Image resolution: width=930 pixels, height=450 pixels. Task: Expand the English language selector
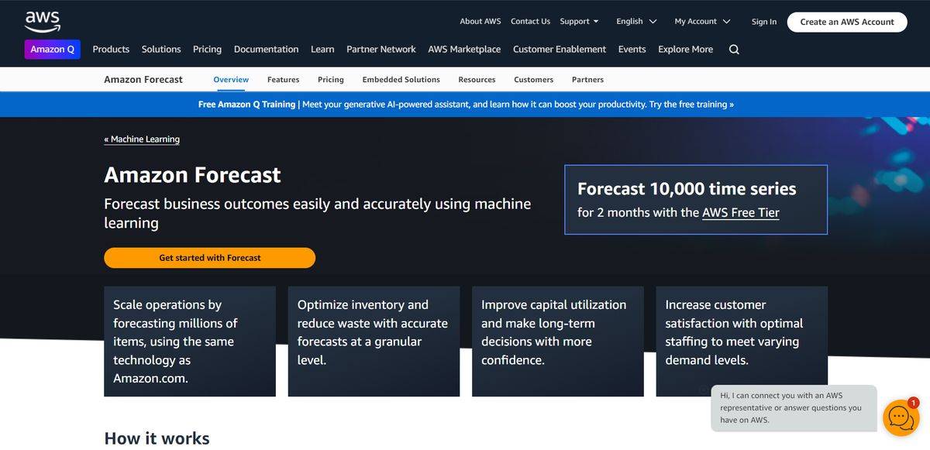635,21
